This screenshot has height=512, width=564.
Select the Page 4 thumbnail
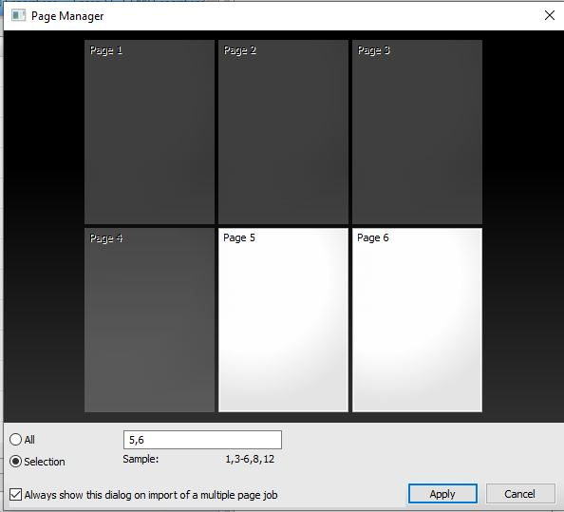coord(149,320)
